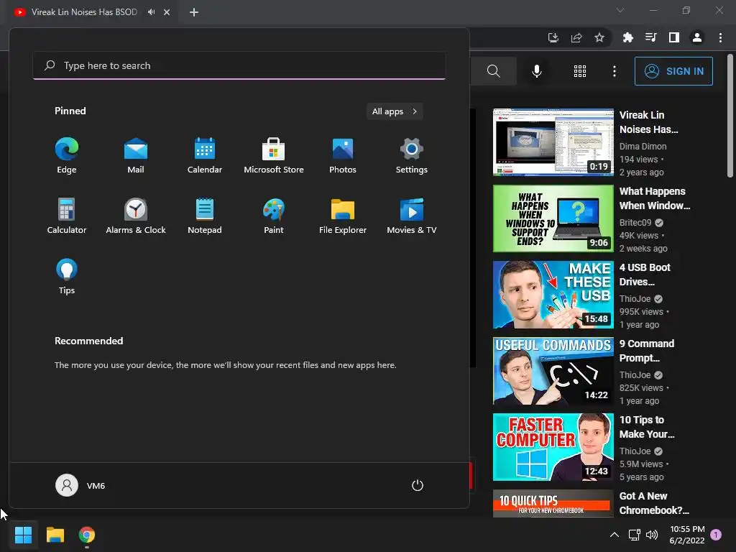736x552 pixels.
Task: Open the 10 Quick Tips Chromebook thumbnail
Action: 553,503
